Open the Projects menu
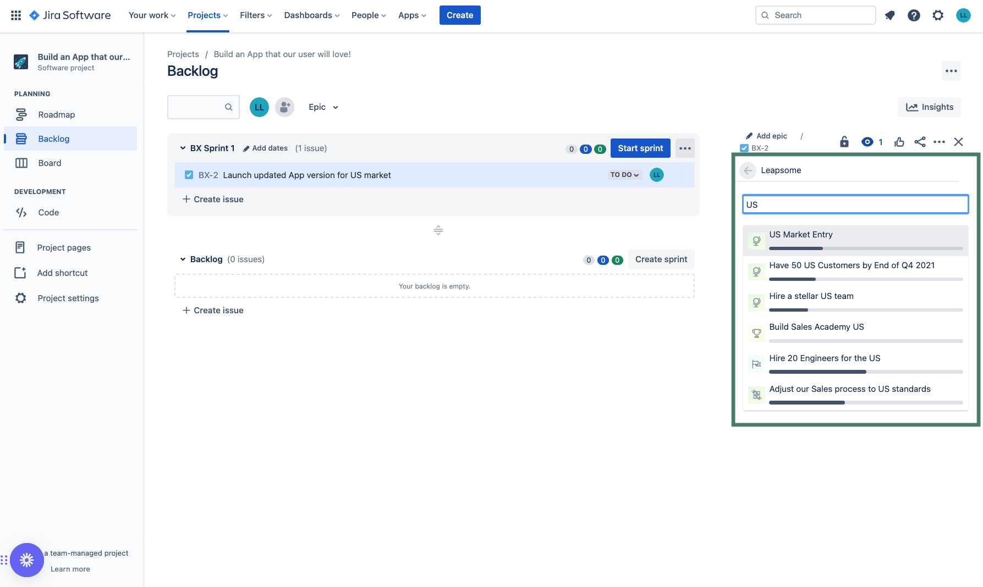This screenshot has height=587, width=983. click(x=208, y=15)
